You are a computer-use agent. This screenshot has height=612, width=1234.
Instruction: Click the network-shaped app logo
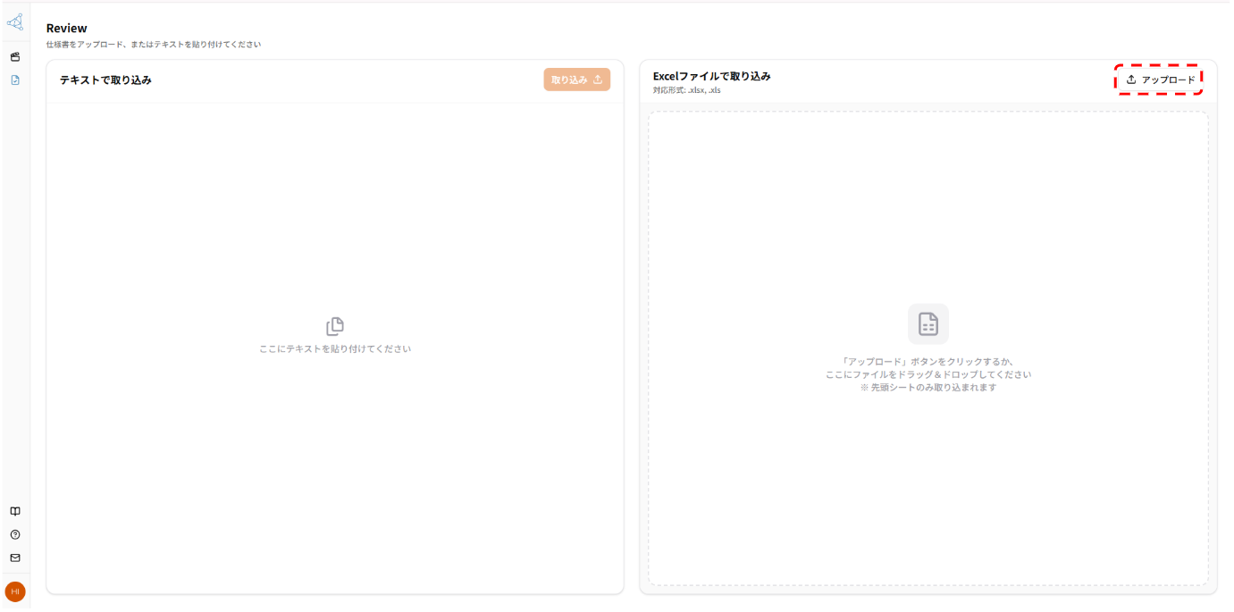[15, 22]
